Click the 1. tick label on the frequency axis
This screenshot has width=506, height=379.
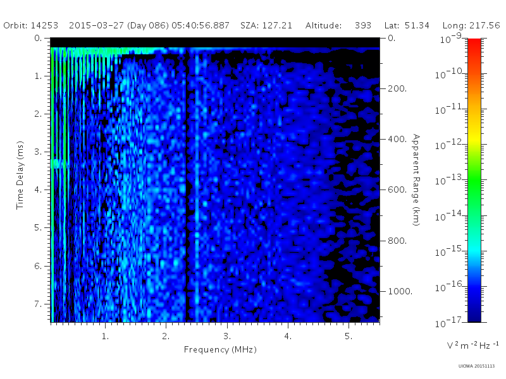105,336
